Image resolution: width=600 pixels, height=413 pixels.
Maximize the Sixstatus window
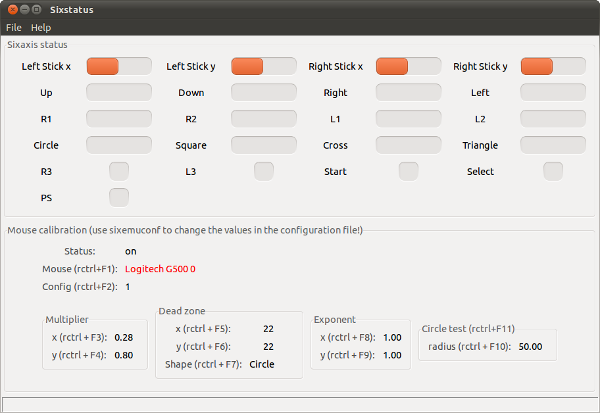pos(36,10)
